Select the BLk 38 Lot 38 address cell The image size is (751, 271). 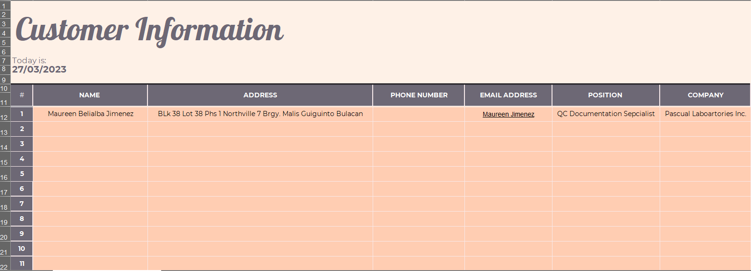(260, 114)
